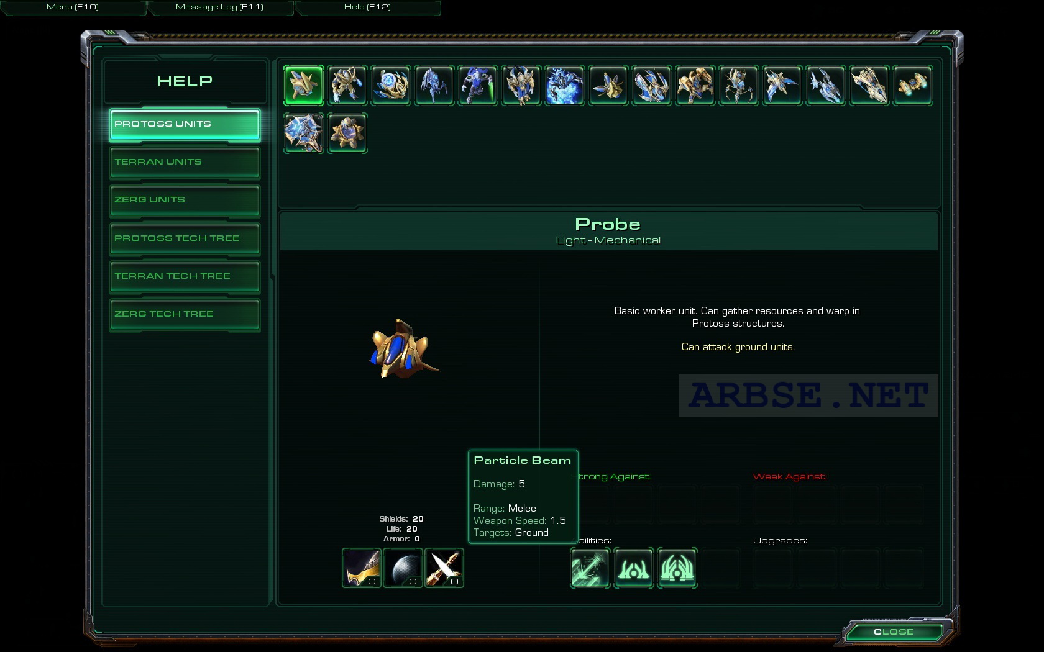Select the Interceptor unit icon

pos(913,85)
